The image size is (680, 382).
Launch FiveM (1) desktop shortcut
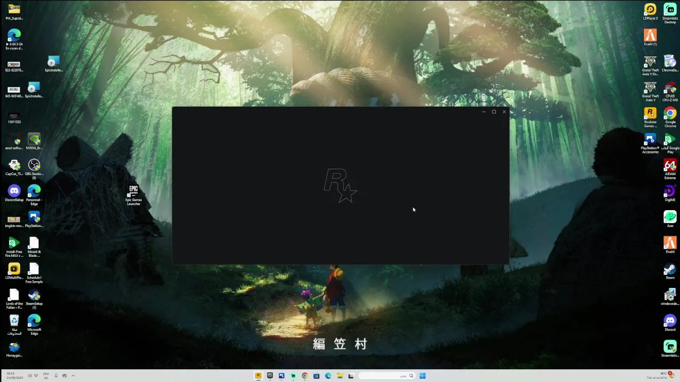tap(650, 38)
